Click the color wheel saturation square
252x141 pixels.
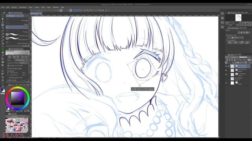tap(17, 98)
